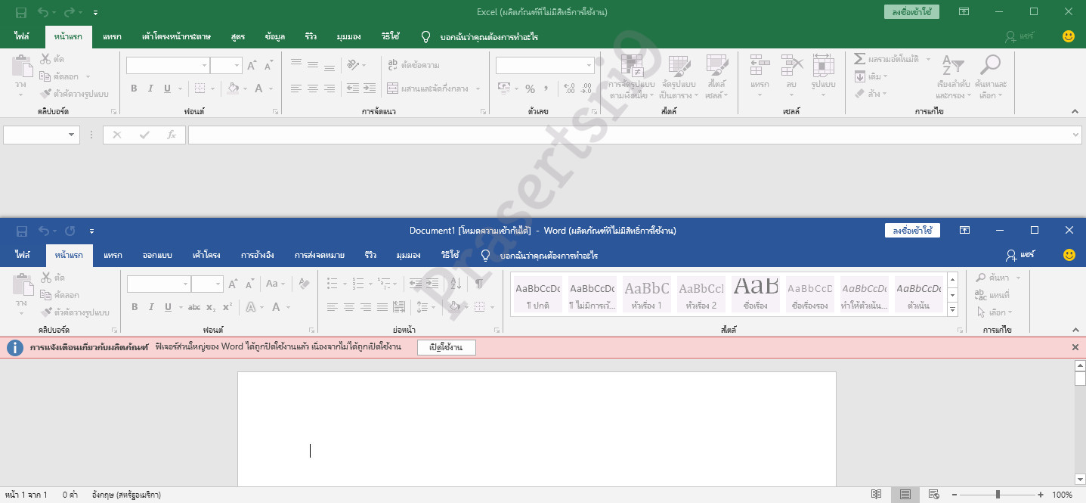Click the Word sign-in button in the title bar

[912, 230]
